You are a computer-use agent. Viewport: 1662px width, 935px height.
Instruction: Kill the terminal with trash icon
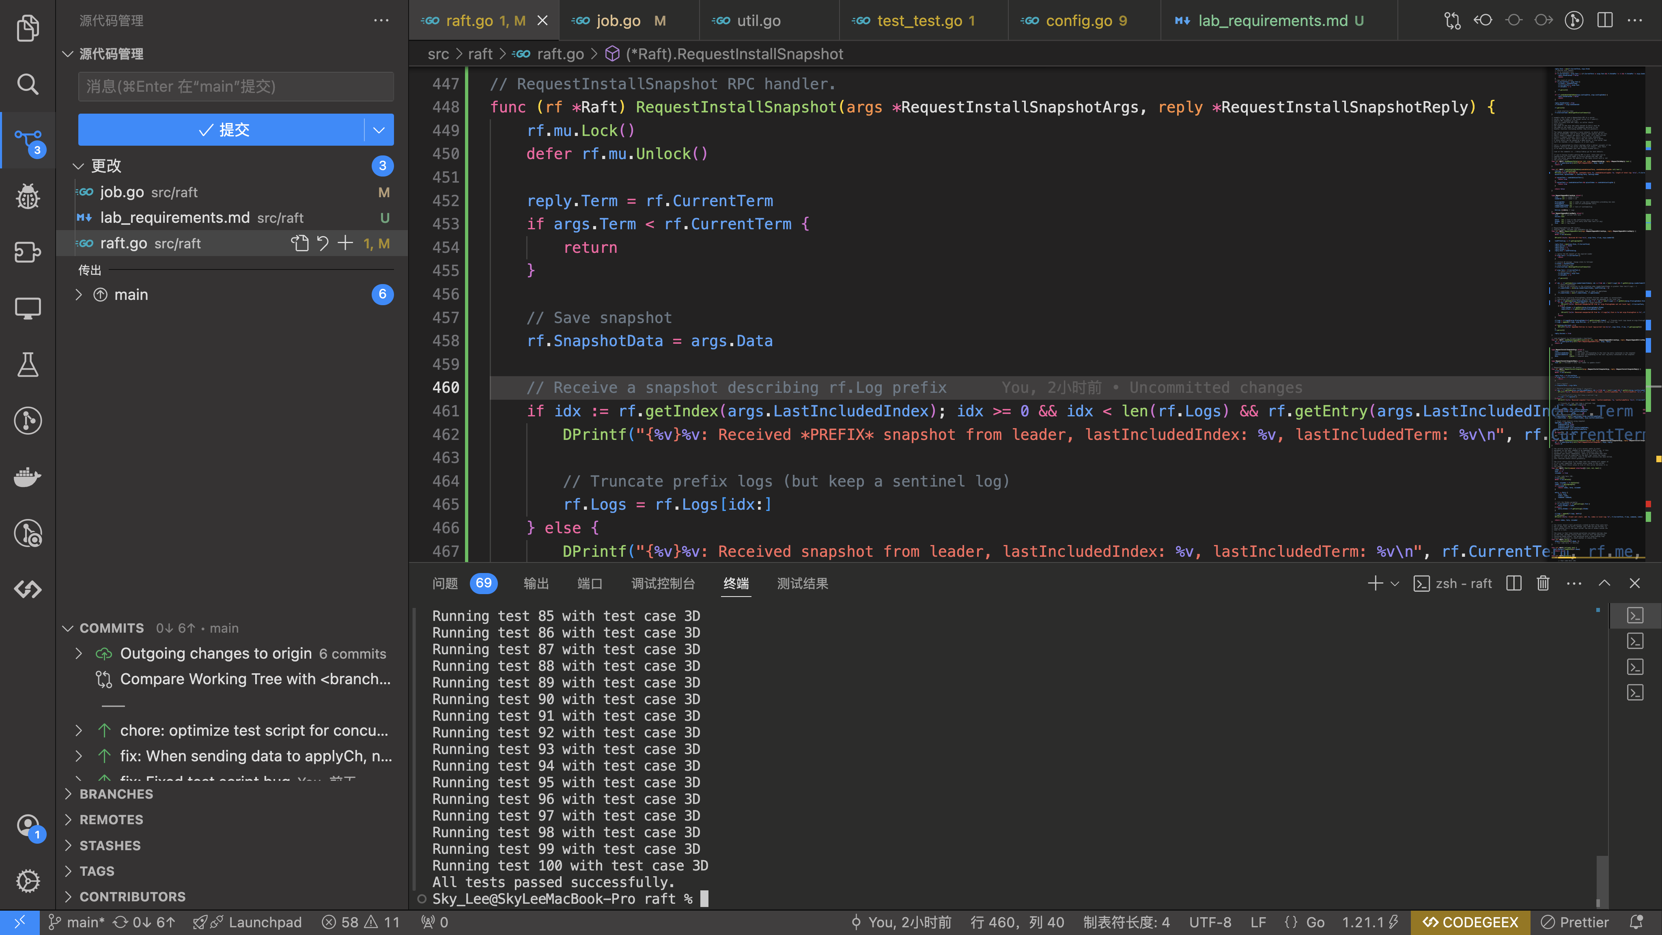point(1543,583)
